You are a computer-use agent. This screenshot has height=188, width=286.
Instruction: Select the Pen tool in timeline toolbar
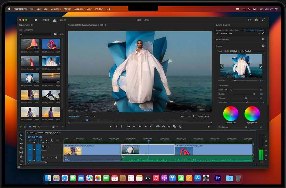pyautogui.click(x=21, y=157)
